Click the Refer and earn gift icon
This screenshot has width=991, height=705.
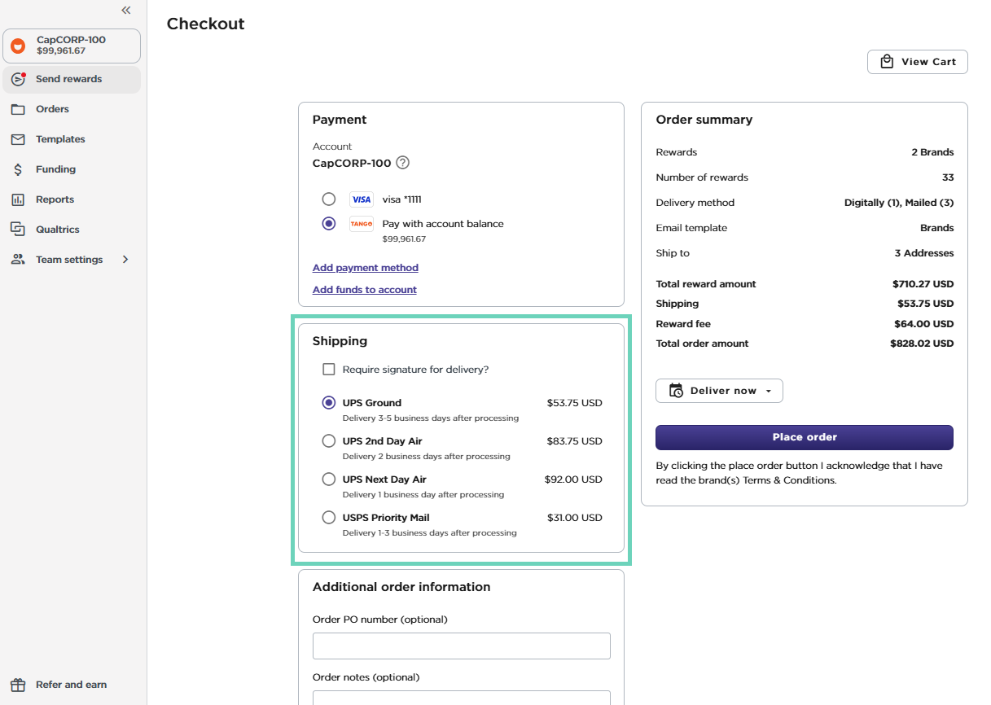18,685
